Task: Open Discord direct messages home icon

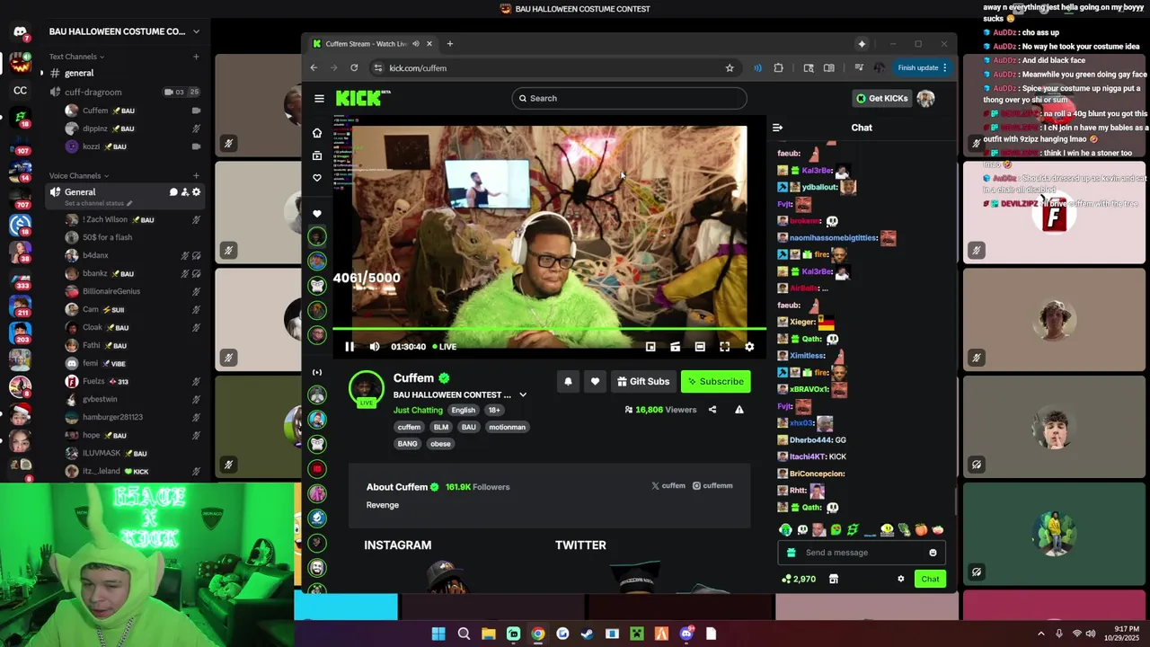Action: coord(21,31)
